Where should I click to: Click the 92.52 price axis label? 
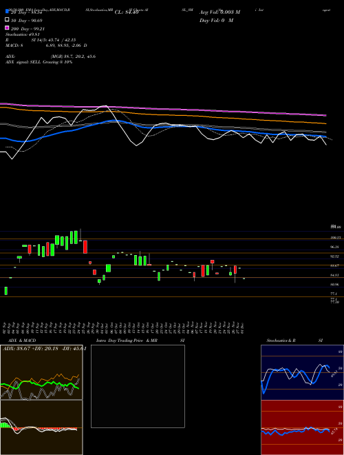(x=334, y=256)
